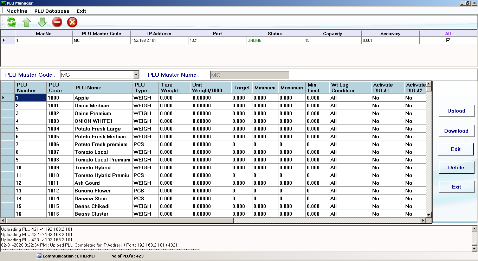Click the red minus remove icon
The height and width of the screenshot is (261, 478).
pos(57,22)
